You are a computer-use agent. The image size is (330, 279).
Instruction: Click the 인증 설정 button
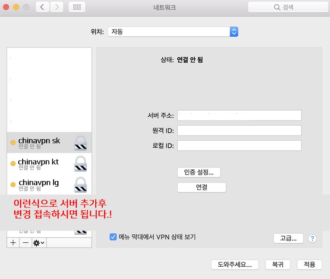[198, 172]
